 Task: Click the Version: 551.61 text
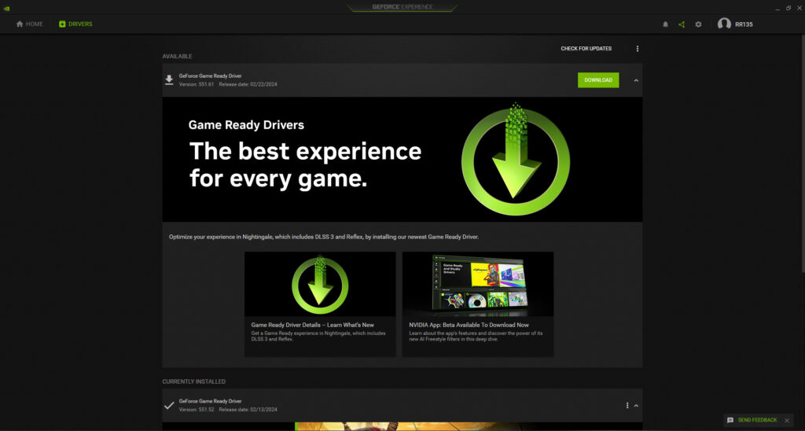(x=197, y=84)
